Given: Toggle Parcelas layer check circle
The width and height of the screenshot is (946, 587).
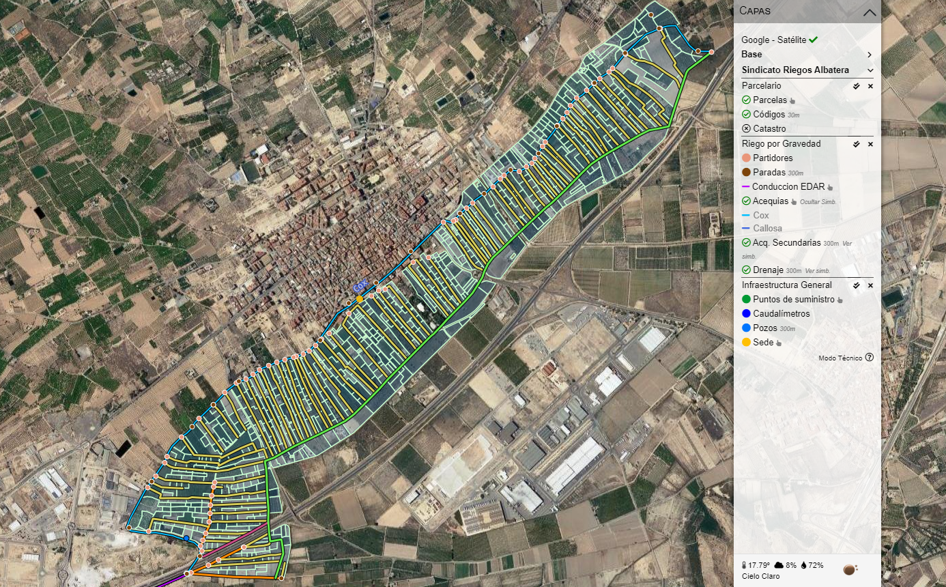Looking at the screenshot, I should (746, 100).
